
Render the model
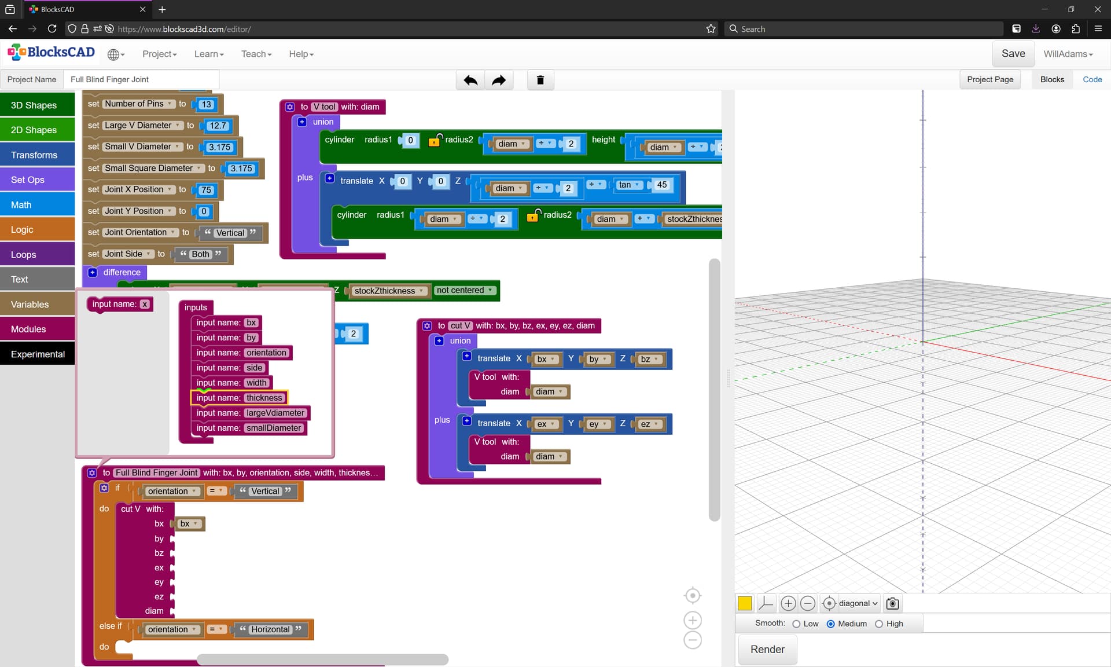767,650
